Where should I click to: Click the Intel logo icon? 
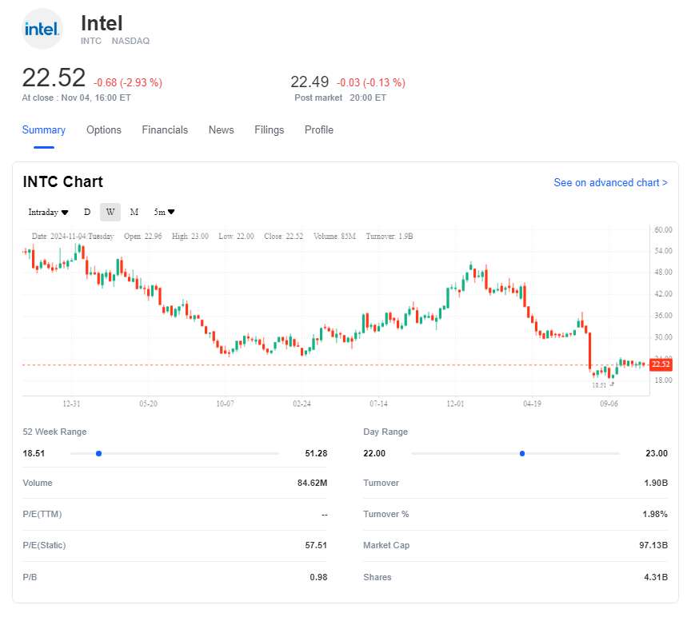[42, 30]
